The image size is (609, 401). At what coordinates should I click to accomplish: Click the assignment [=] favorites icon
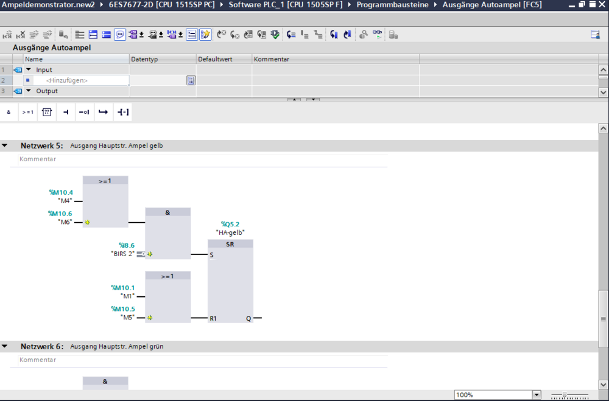(x=122, y=112)
